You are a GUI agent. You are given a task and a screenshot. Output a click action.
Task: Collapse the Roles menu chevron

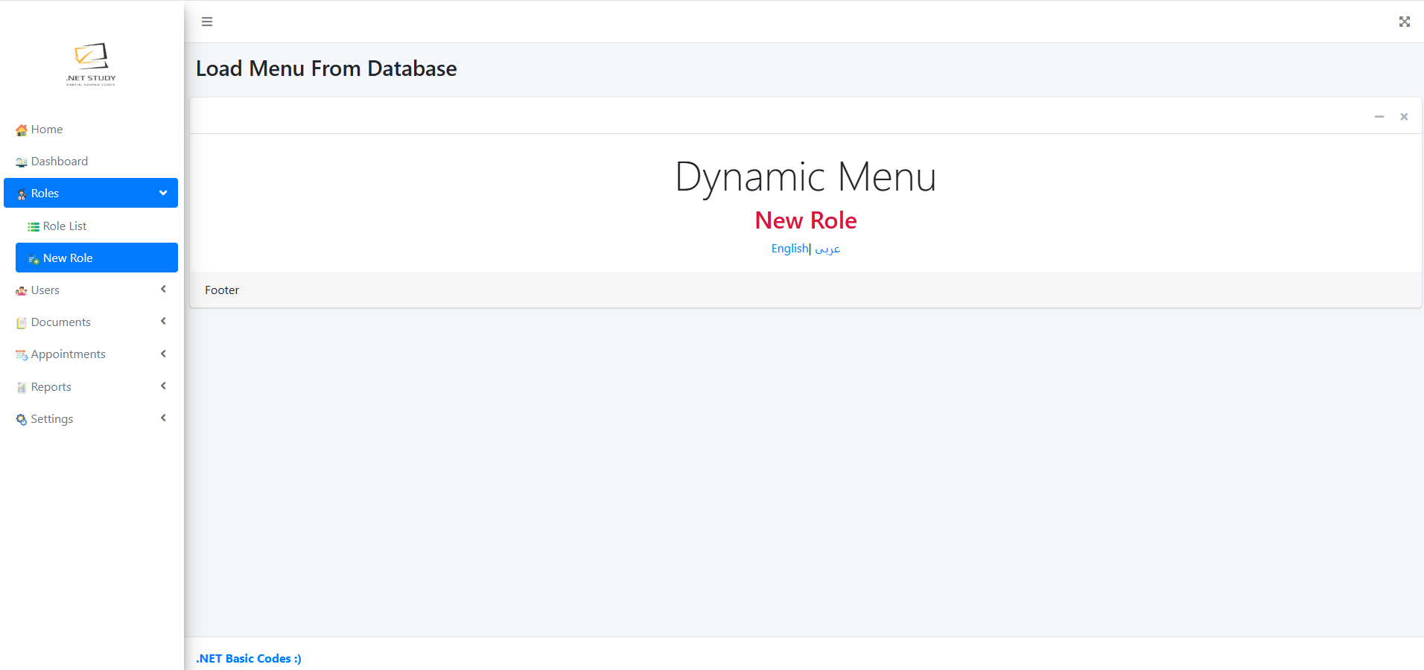[x=163, y=193]
